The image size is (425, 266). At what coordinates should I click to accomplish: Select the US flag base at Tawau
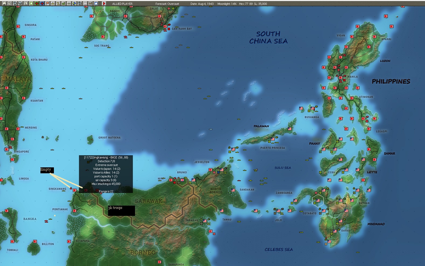[x=222, y=211]
